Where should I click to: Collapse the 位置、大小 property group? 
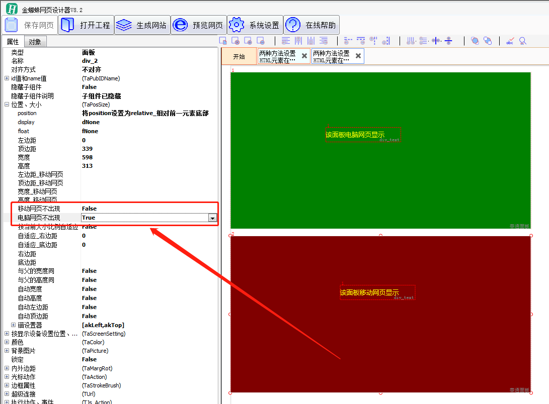coord(7,104)
